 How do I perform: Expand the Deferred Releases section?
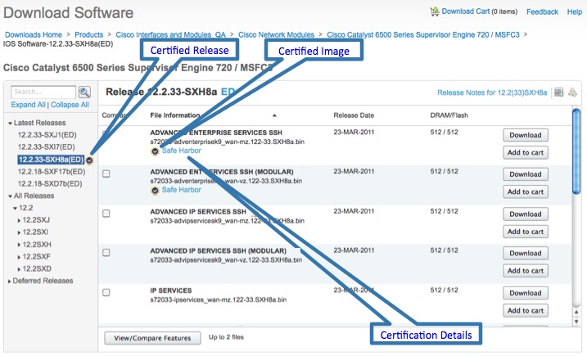9,282
